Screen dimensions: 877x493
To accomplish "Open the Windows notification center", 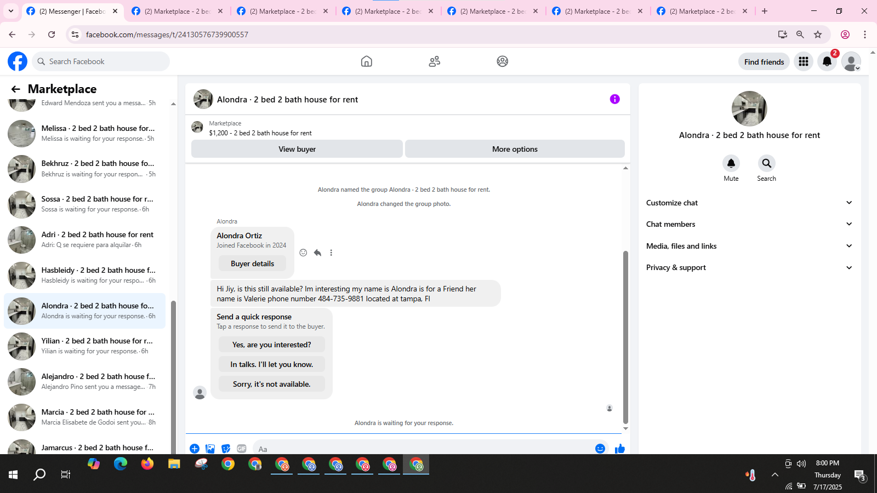I will (861, 475).
